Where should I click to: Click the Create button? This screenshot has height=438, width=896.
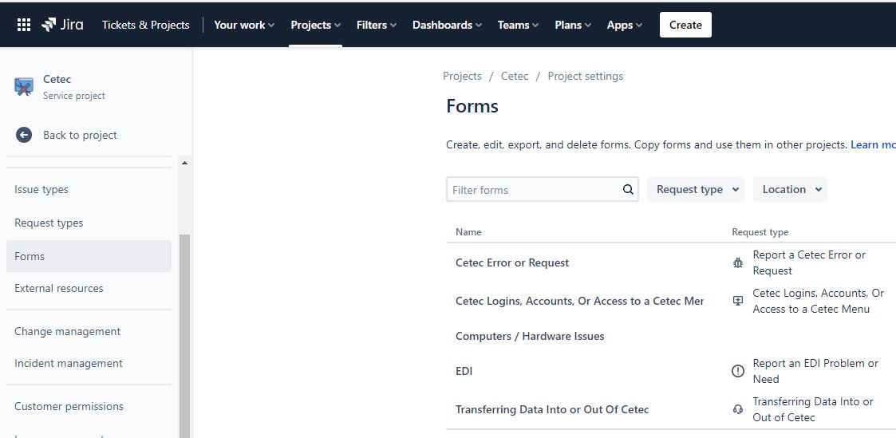(685, 25)
